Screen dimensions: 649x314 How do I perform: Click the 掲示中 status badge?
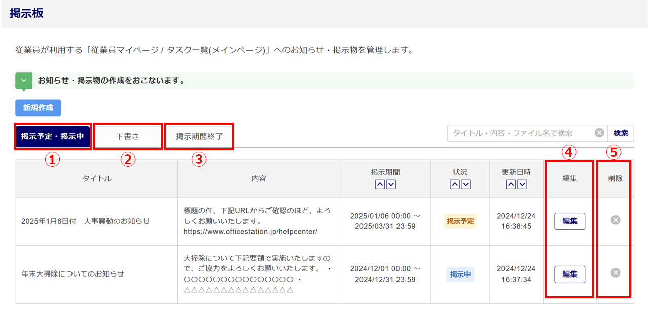[460, 274]
